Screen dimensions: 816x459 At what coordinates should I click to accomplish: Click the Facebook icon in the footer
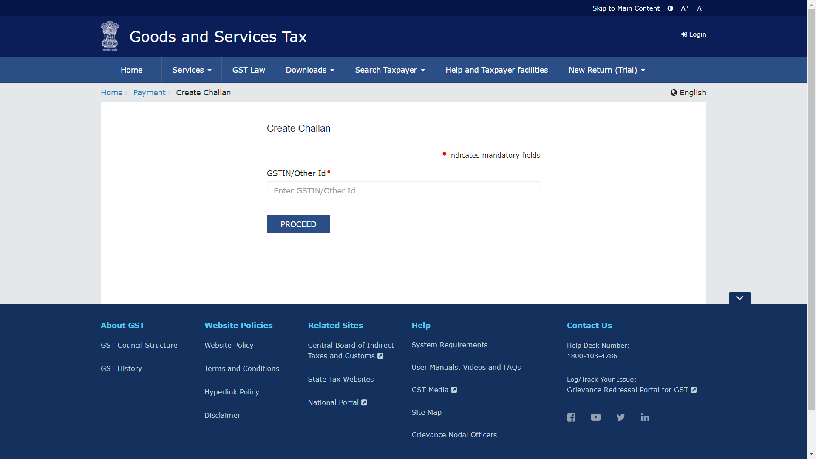571,417
